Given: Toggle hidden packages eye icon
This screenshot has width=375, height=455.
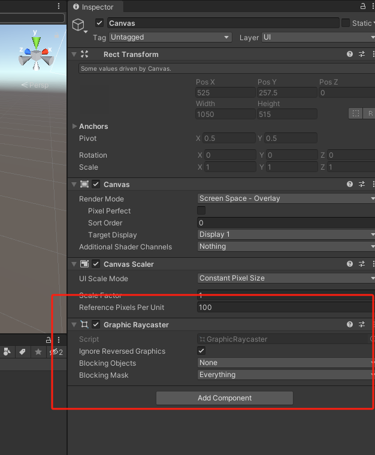Looking at the screenshot, I should (x=56, y=352).
